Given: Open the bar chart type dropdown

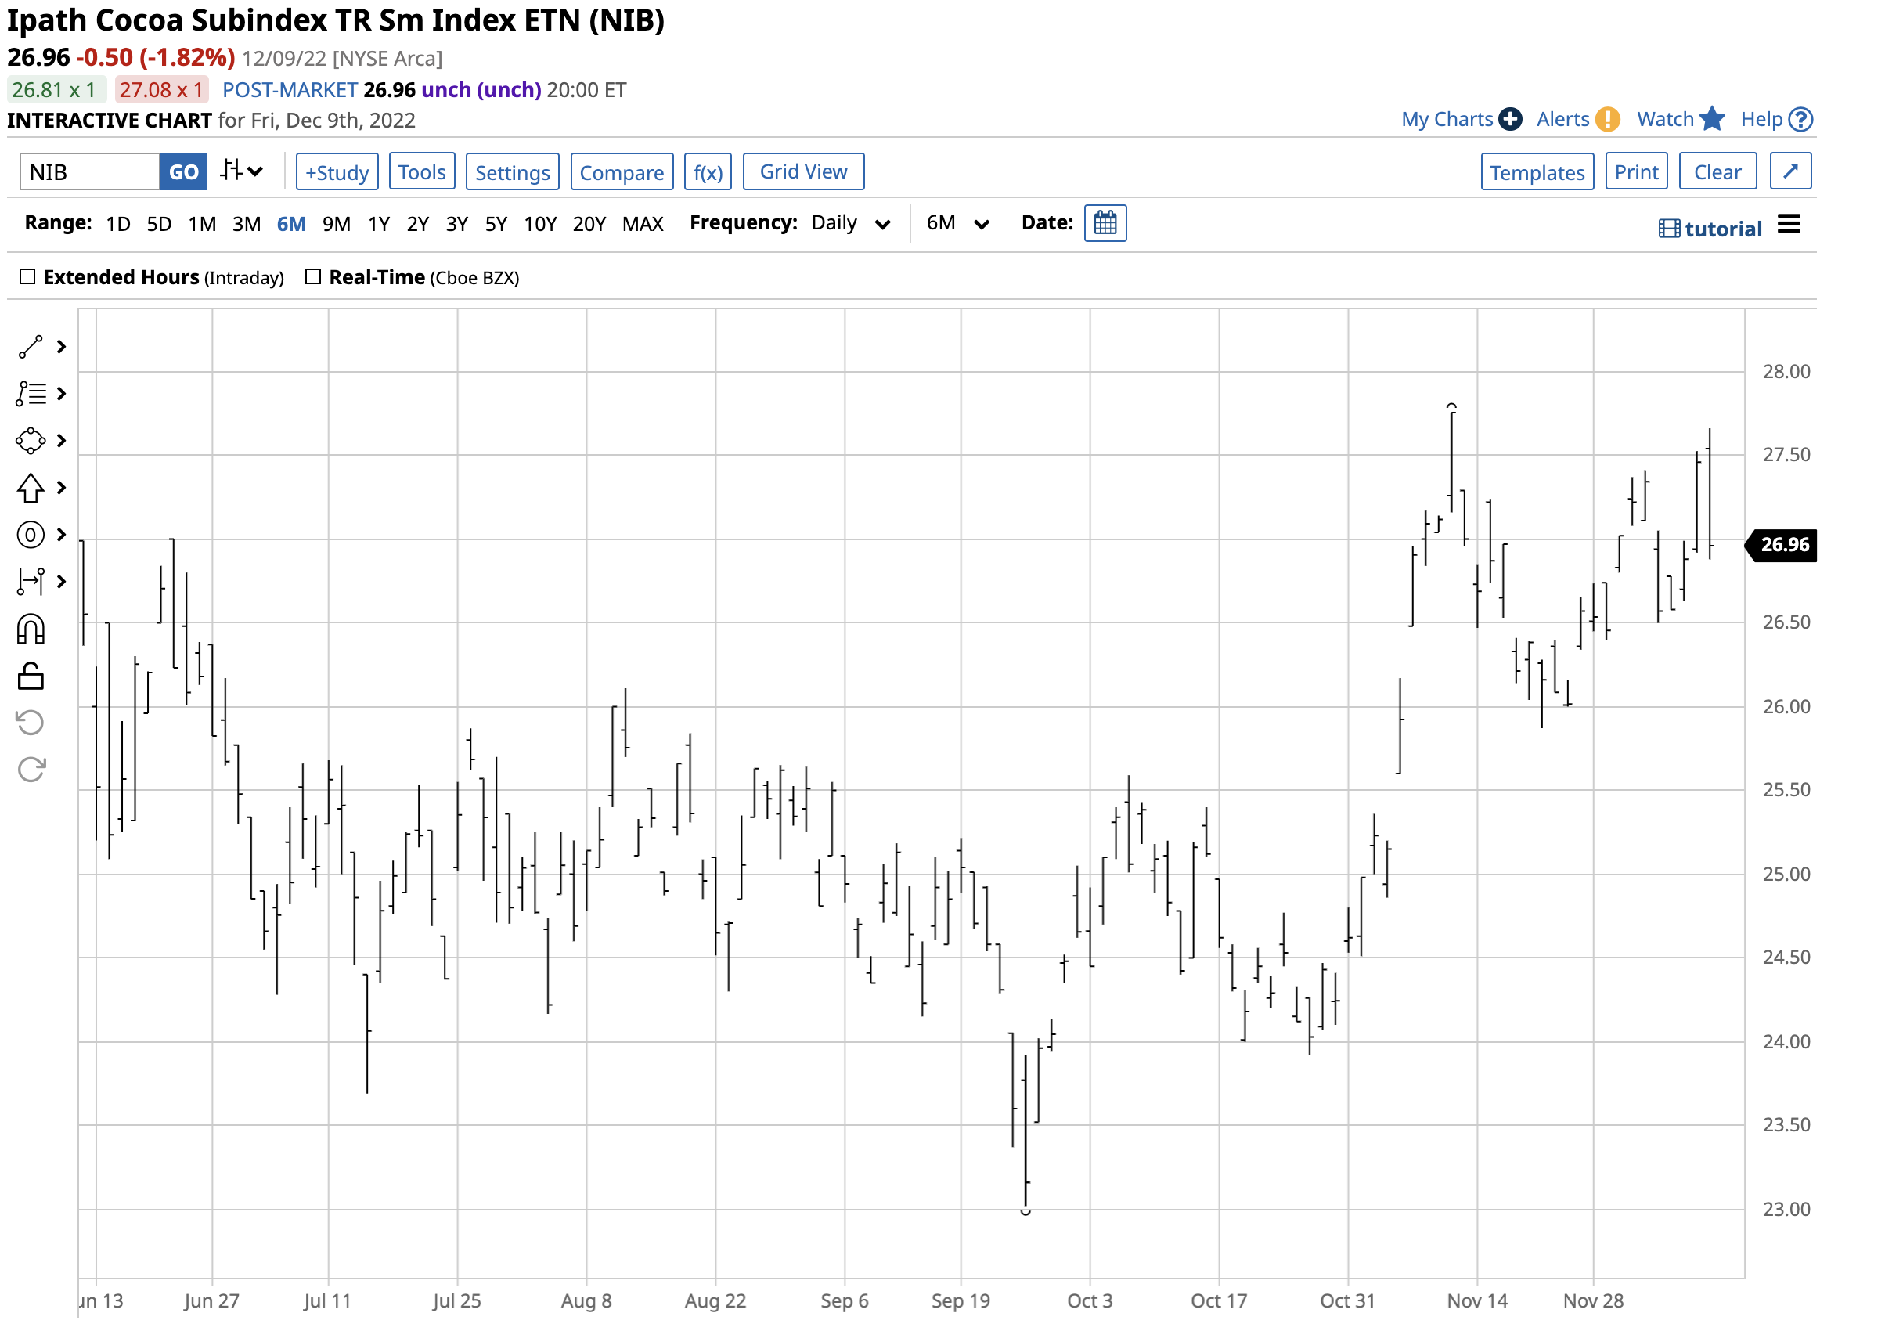Looking at the screenshot, I should click(241, 171).
